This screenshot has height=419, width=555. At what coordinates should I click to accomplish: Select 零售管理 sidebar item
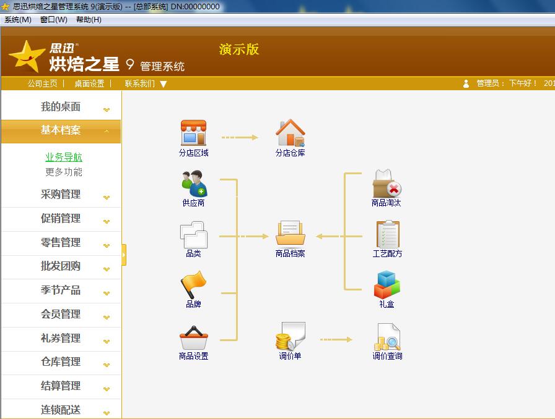click(x=61, y=243)
